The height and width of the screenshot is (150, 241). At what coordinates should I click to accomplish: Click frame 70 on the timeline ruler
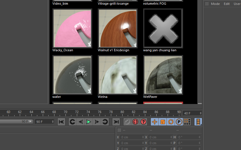point(65,112)
